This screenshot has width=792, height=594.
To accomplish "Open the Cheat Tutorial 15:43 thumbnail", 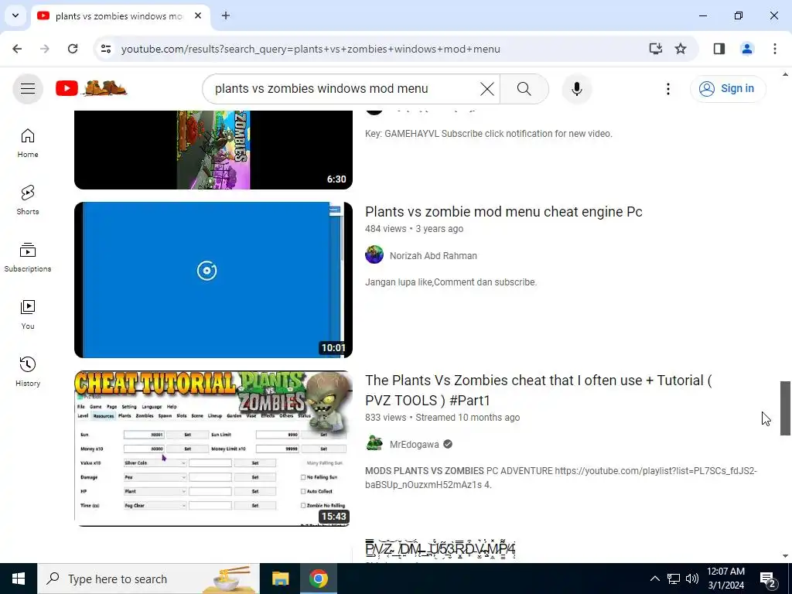I will pyautogui.click(x=213, y=449).
